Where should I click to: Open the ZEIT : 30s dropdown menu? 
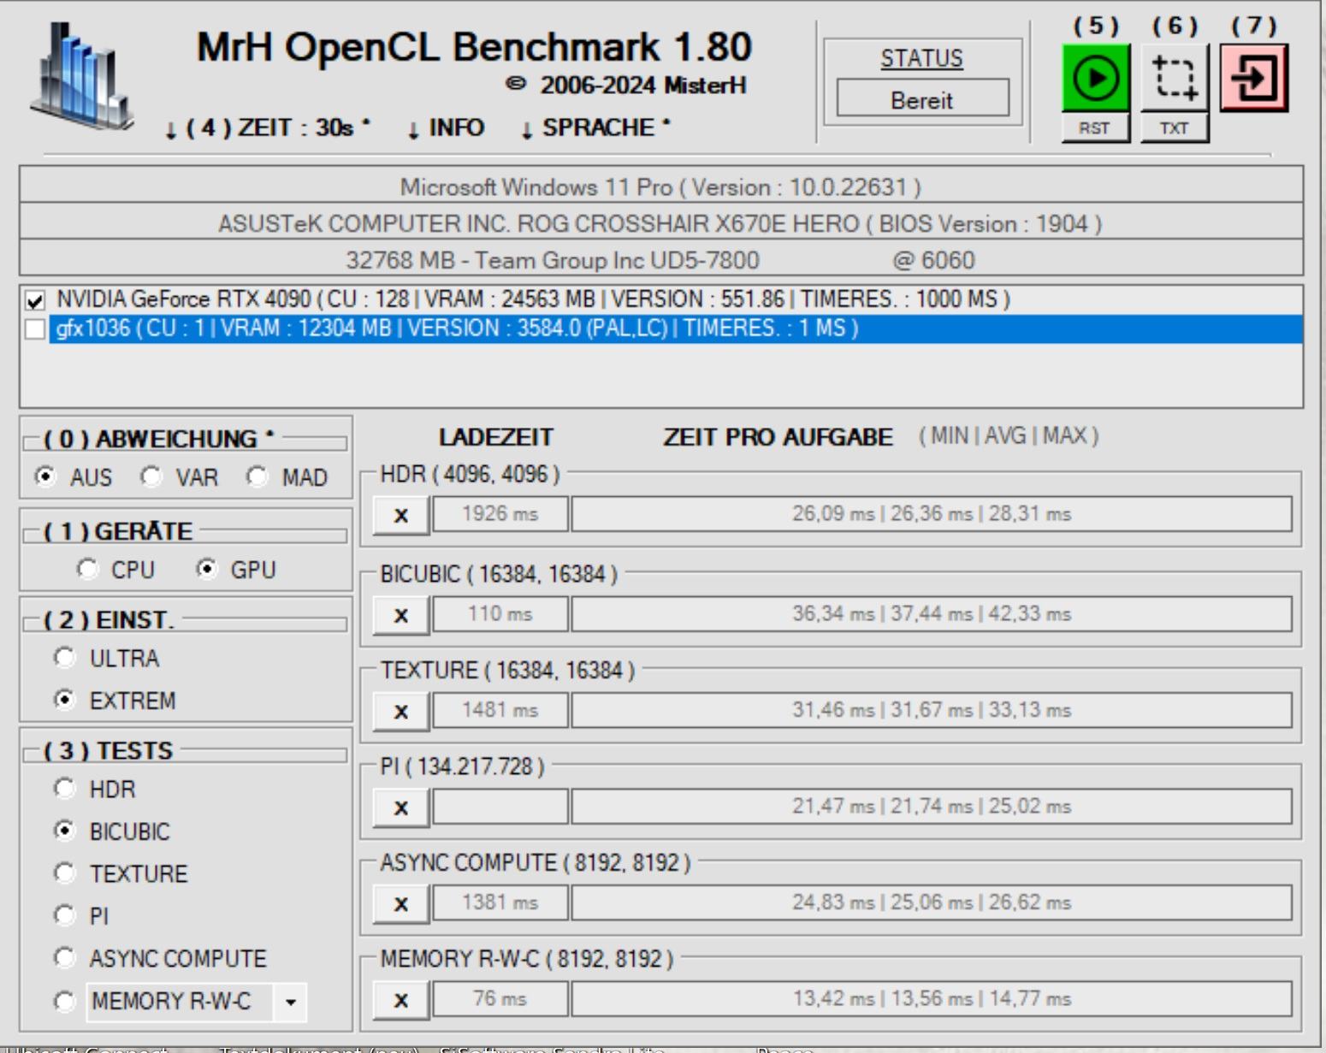(267, 127)
